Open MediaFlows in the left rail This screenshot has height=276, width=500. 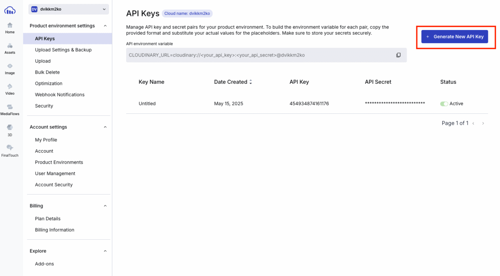point(10,110)
